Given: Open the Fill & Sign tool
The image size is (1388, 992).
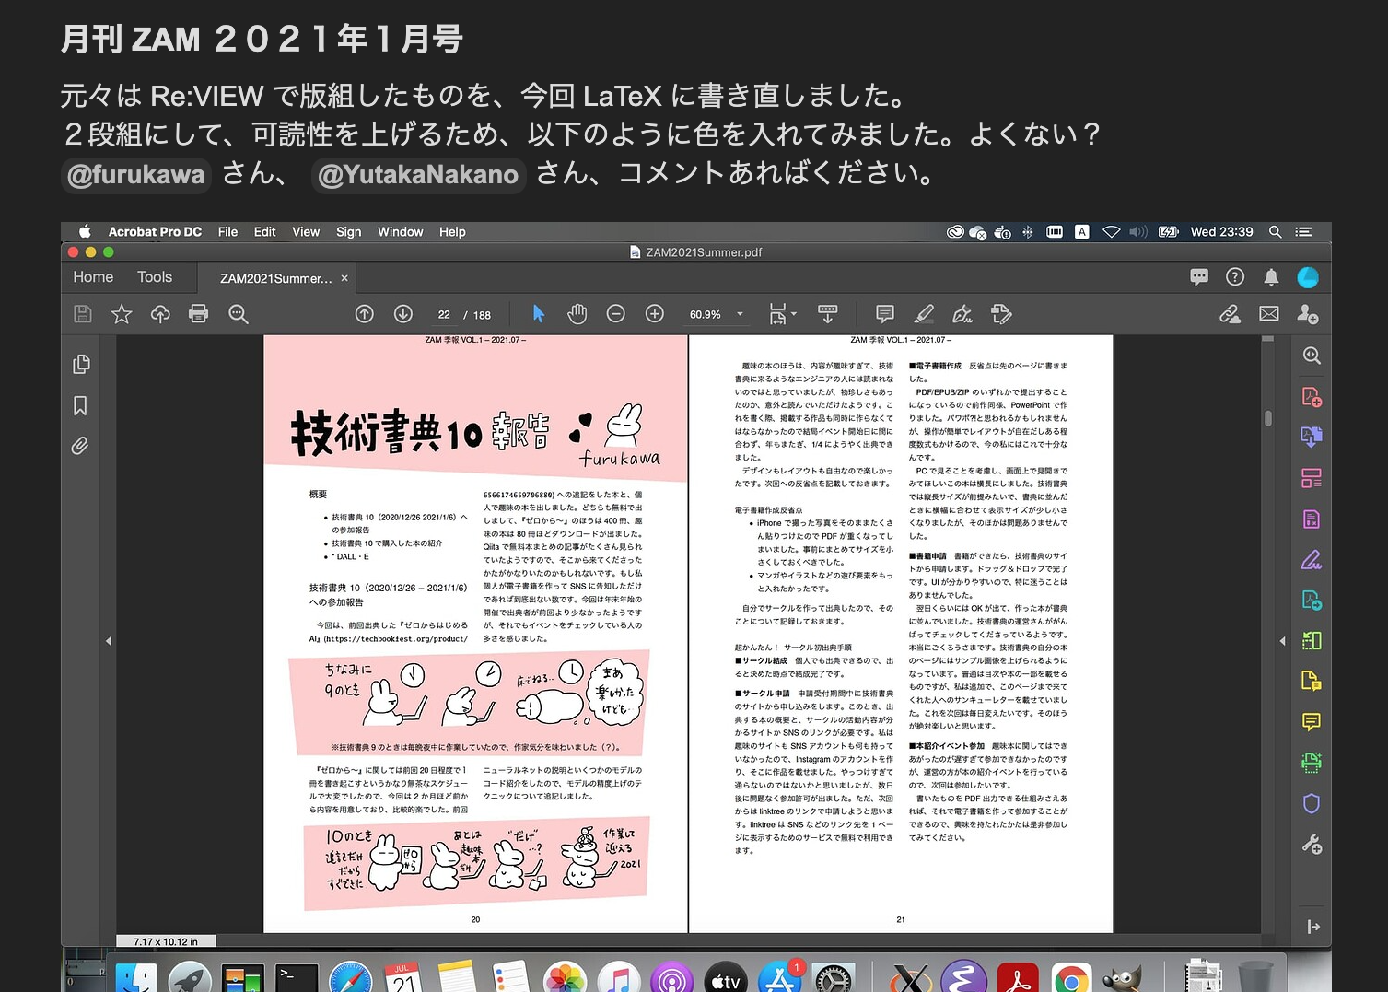Looking at the screenshot, I should [1312, 559].
